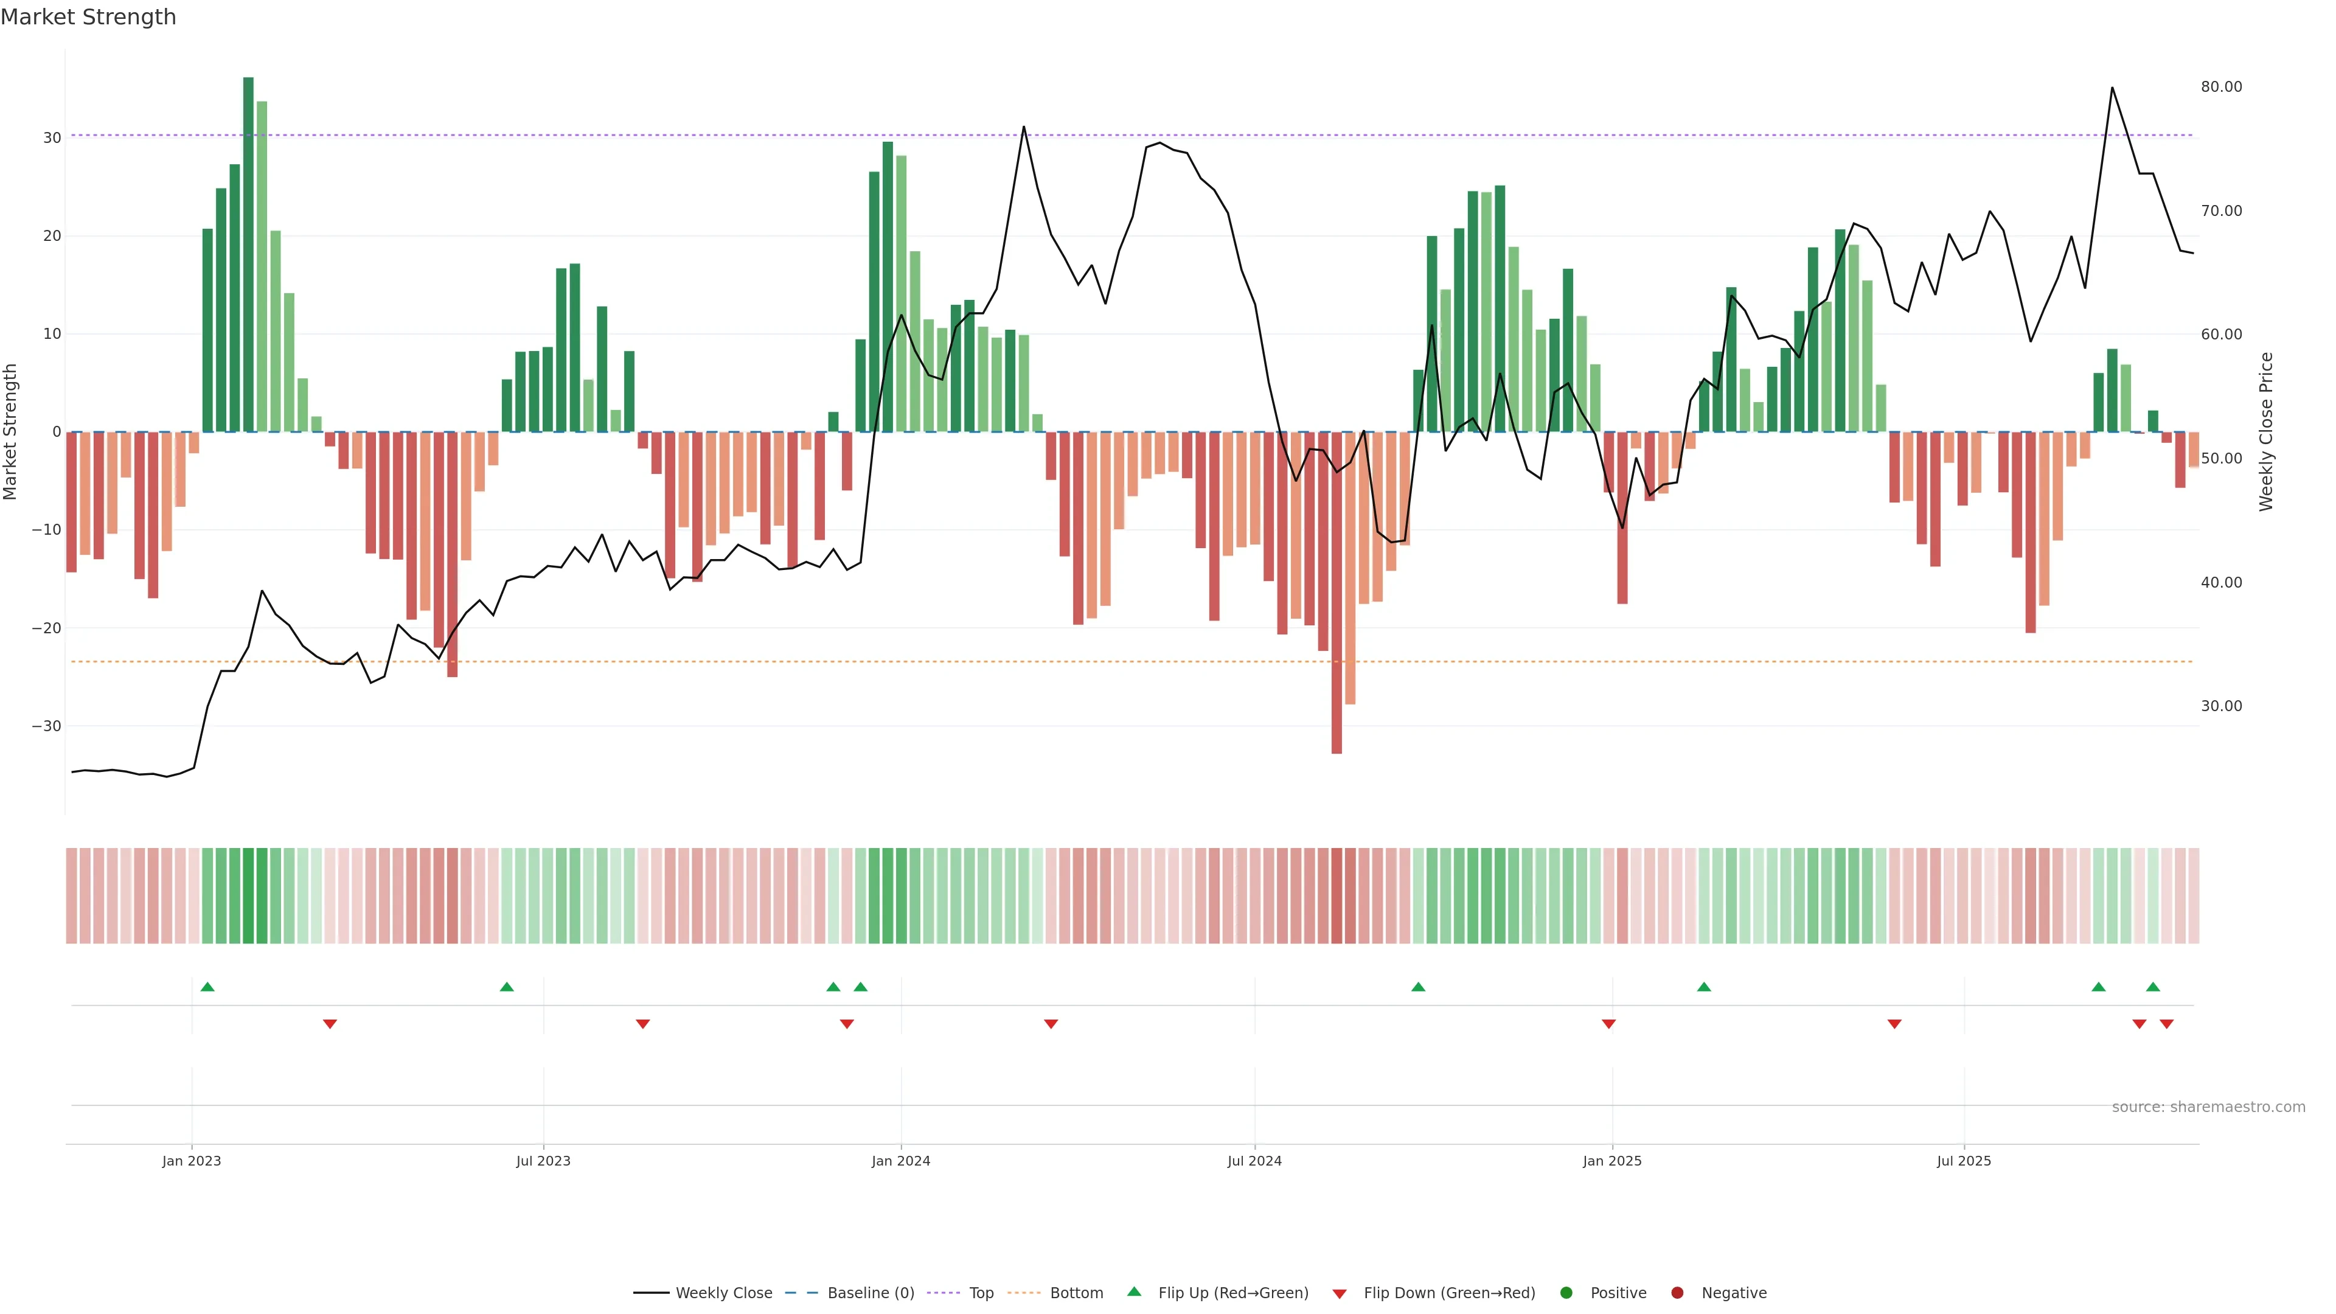Toggle Weekly Close line in legend

pos(703,1292)
